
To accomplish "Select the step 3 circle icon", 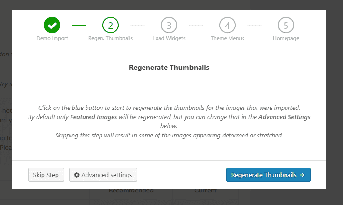I will tap(169, 25).
